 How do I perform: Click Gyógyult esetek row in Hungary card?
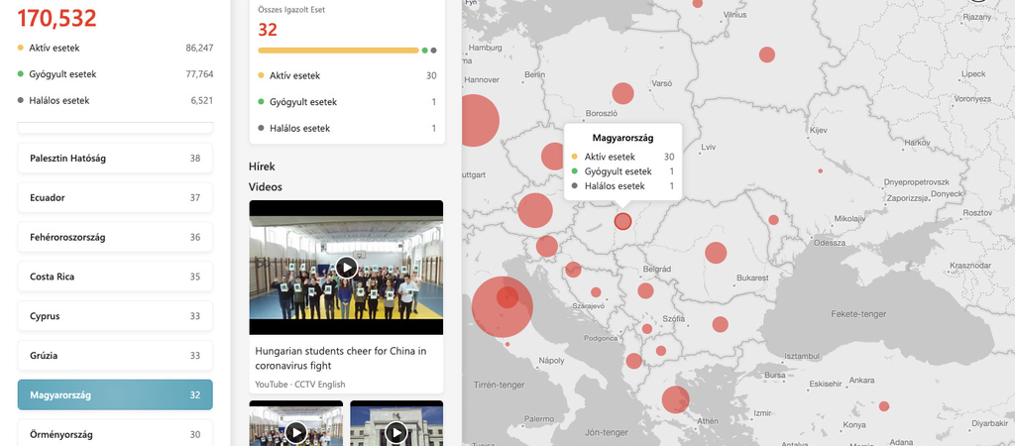pos(347,102)
